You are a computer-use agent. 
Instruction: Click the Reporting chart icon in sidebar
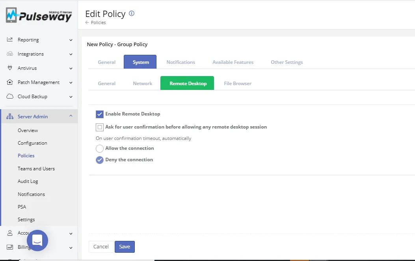coord(10,40)
